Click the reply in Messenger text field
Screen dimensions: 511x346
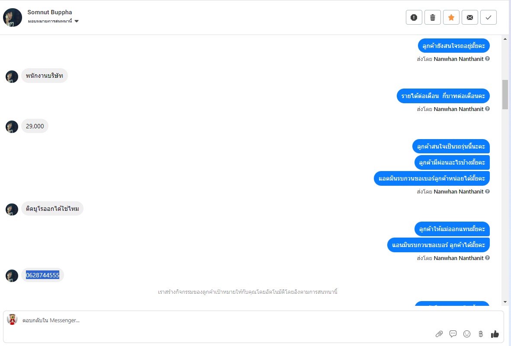(216, 321)
